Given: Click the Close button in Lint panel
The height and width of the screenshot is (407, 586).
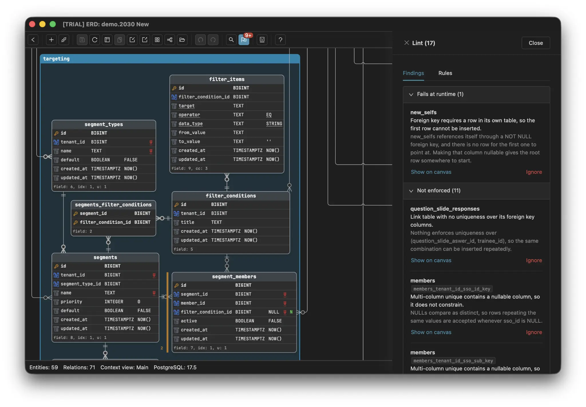Looking at the screenshot, I should pyautogui.click(x=536, y=43).
